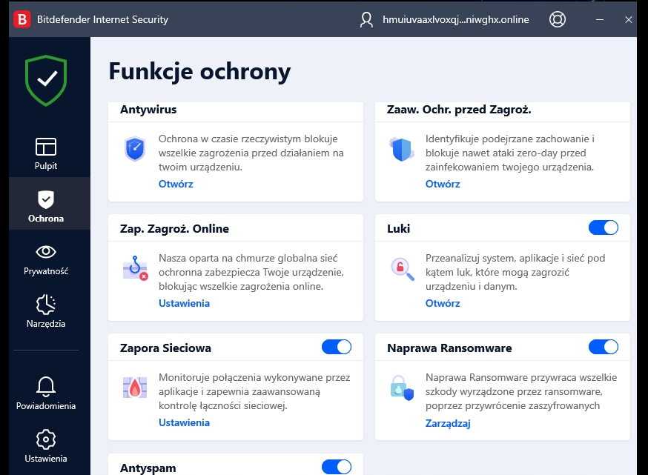Image resolution: width=648 pixels, height=475 pixels.
Task: Close the Bitdefender window
Action: coord(629,19)
